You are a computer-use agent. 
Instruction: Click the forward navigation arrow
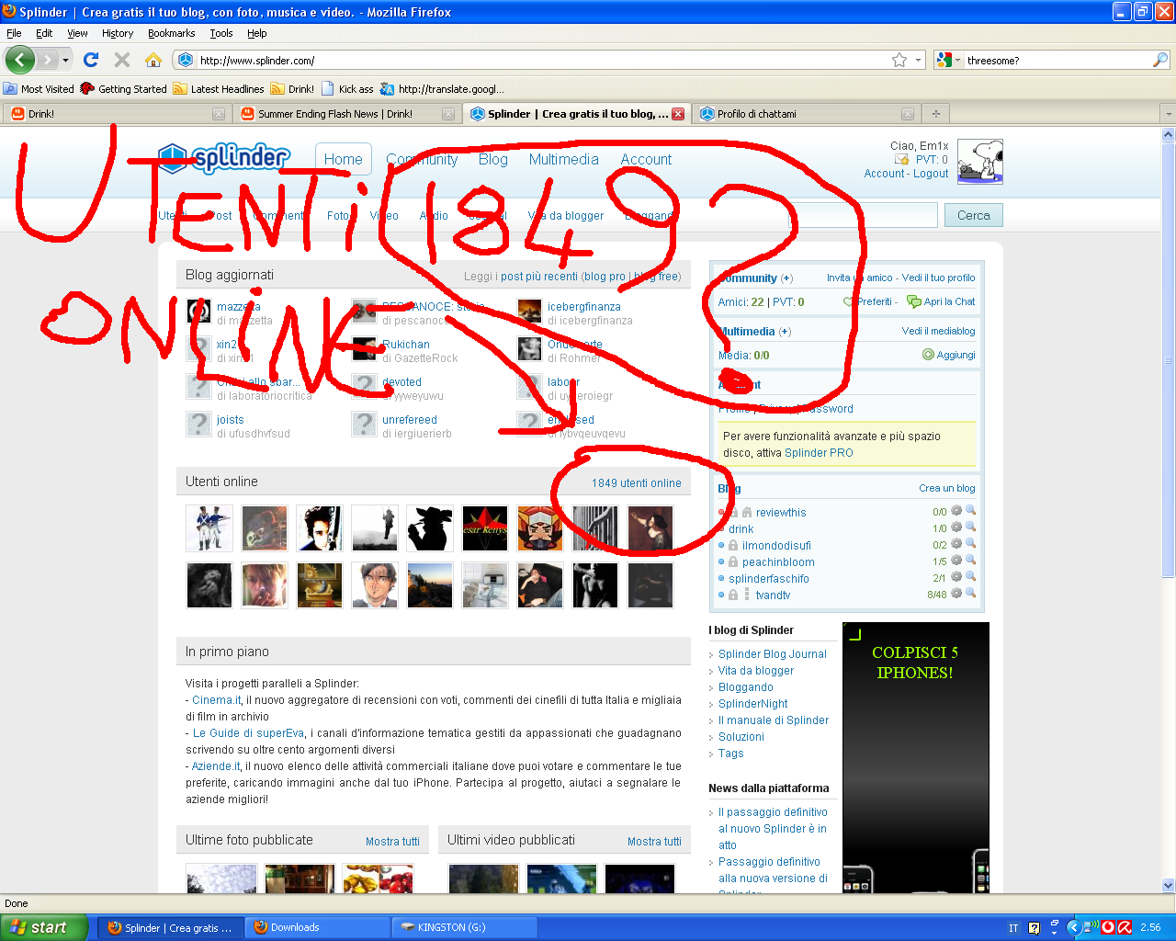tap(47, 60)
